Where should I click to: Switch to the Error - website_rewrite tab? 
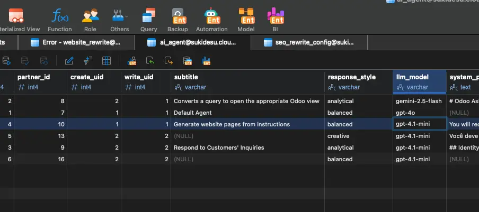point(76,42)
